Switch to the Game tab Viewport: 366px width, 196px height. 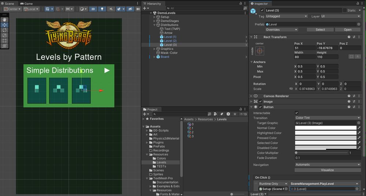click(x=26, y=4)
